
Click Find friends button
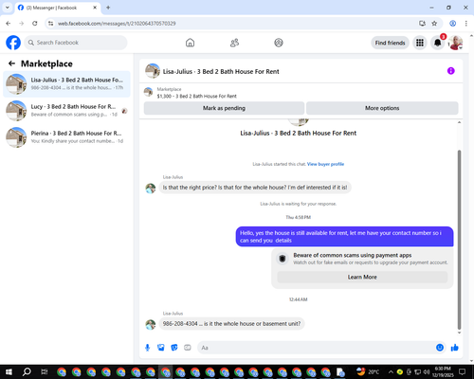pos(390,43)
